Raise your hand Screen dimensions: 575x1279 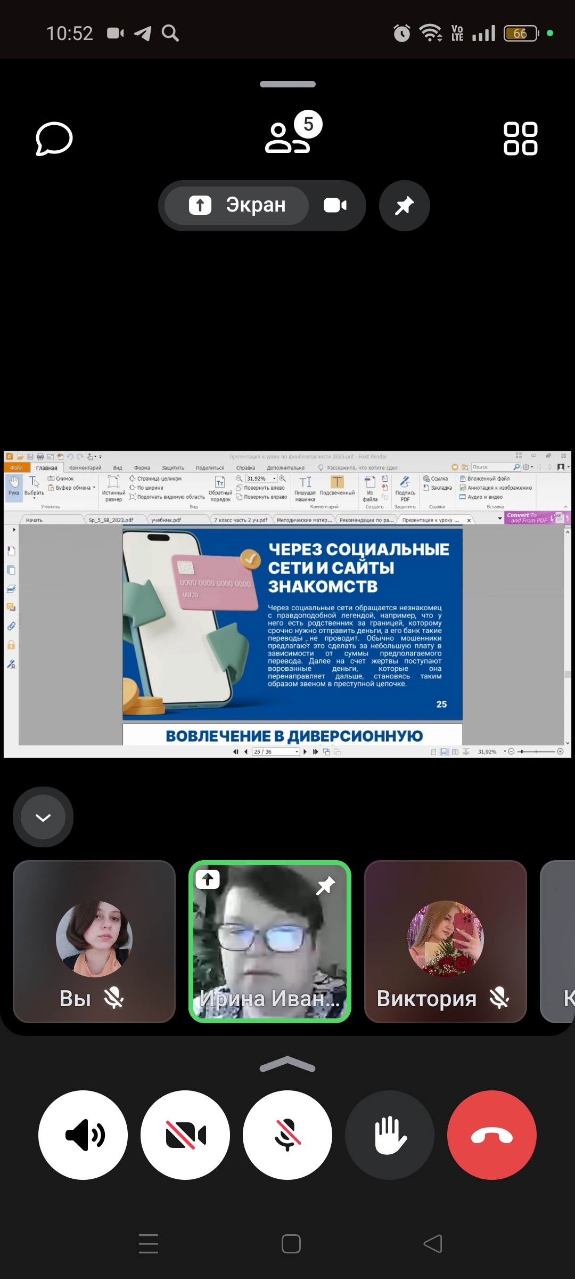pyautogui.click(x=390, y=1135)
